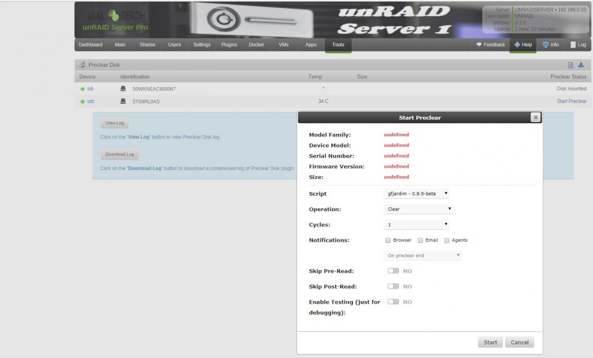Click Start Preclear link for sdc

[x=572, y=101]
